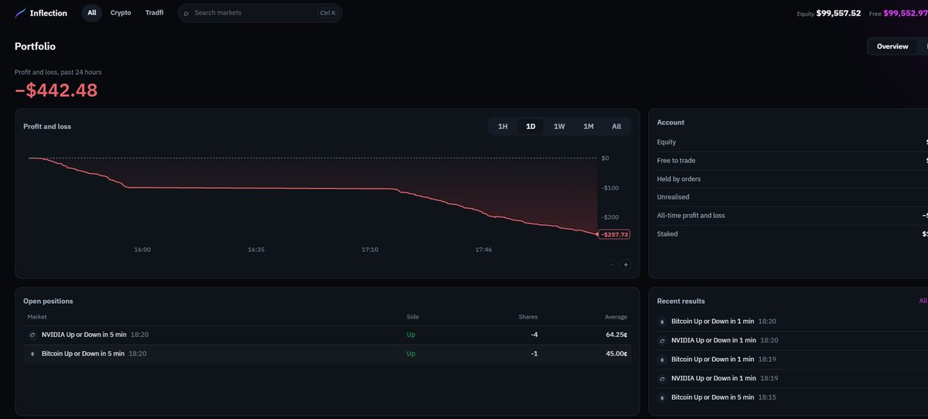Open Bitcoin Up or Down in 1 min 18:20 result
The height and width of the screenshot is (419, 928).
tap(792, 321)
